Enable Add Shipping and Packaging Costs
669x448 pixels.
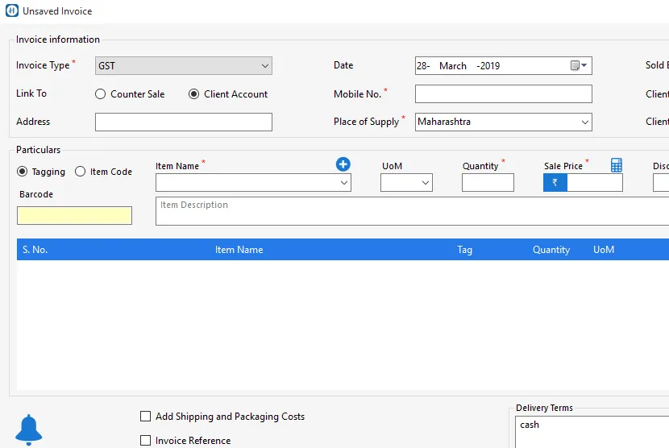pos(146,417)
